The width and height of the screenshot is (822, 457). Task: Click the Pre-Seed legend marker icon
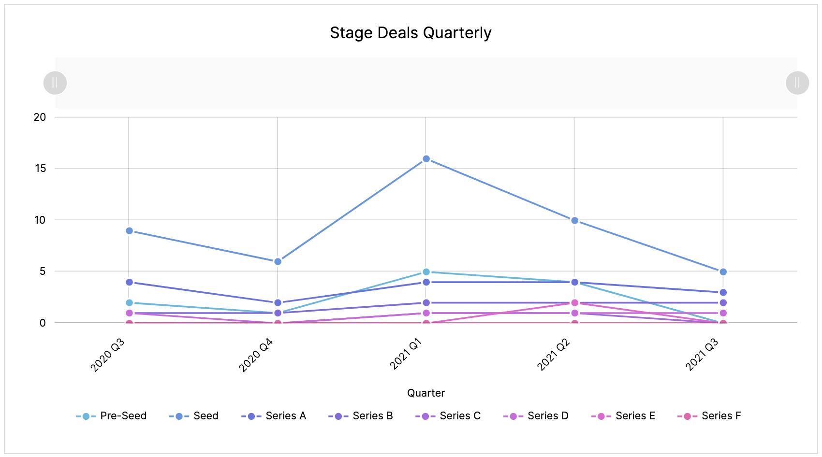(85, 415)
